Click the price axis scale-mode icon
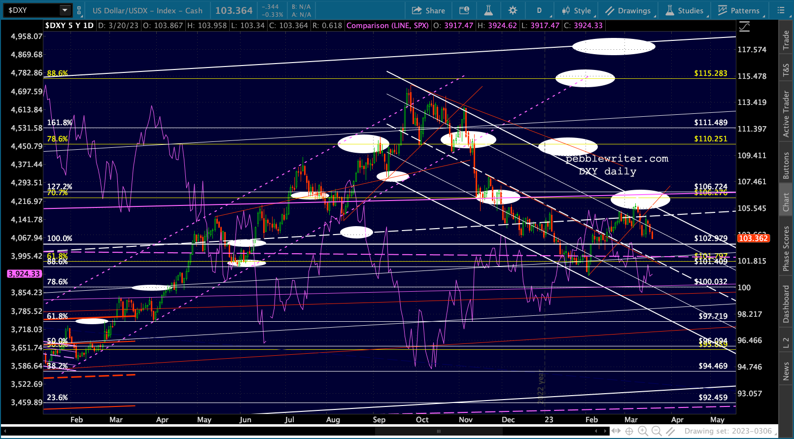This screenshot has height=439, width=794. (745, 27)
